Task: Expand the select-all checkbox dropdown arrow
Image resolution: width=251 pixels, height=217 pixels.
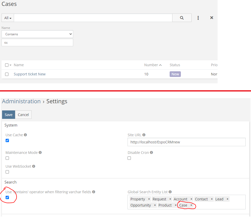Action: coord(10,65)
